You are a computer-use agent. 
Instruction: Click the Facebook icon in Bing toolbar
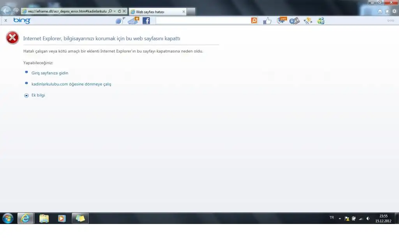(x=146, y=21)
